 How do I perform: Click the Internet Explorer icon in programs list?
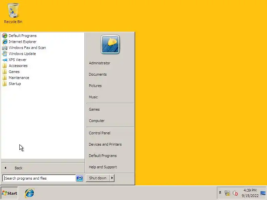[x=5, y=42]
